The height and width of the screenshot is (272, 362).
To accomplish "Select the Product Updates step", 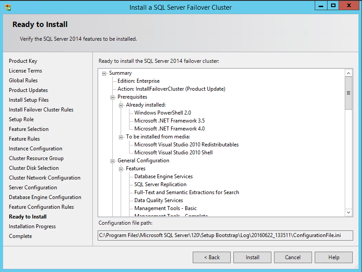I will click(28, 90).
